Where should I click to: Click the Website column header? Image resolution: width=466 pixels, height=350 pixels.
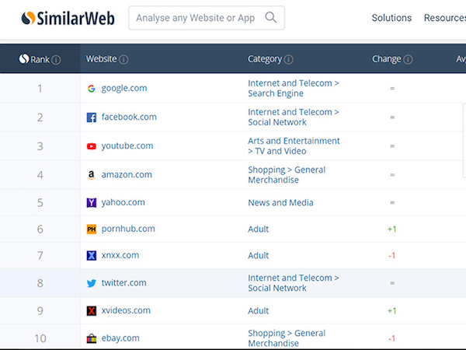(x=101, y=59)
